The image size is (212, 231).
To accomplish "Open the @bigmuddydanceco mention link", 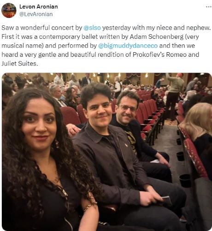I will pos(128,46).
